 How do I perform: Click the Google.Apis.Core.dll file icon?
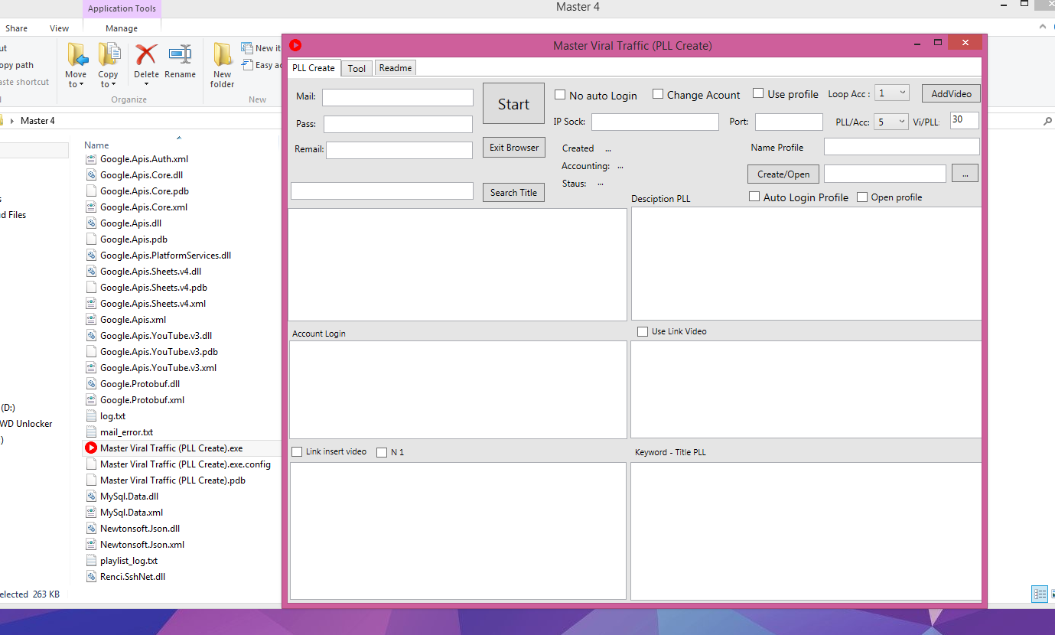[x=91, y=175]
